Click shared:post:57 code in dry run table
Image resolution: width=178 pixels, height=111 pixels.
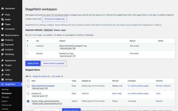coord(68,56)
